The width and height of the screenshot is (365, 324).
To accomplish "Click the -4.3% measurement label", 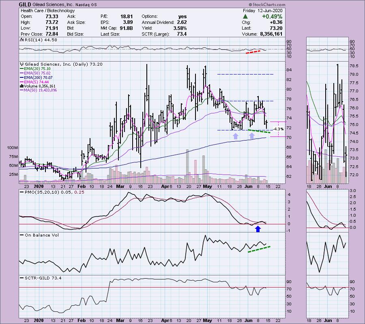I will click(x=278, y=129).
